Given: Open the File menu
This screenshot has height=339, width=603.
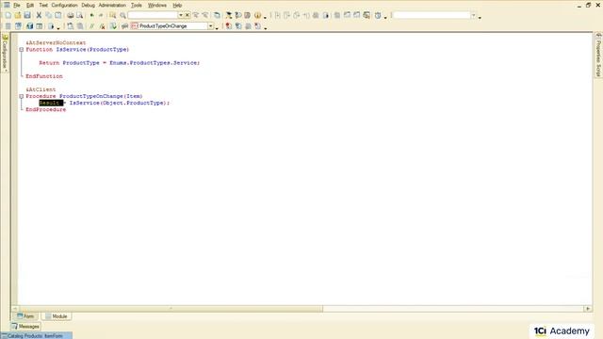Looking at the screenshot, I should (x=17, y=6).
